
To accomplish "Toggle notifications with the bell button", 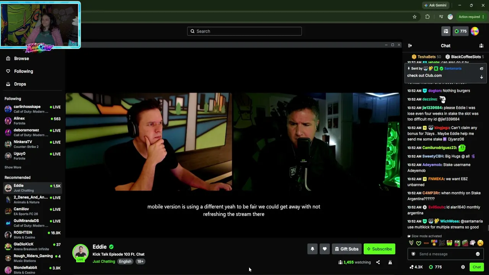I will pos(312,249).
